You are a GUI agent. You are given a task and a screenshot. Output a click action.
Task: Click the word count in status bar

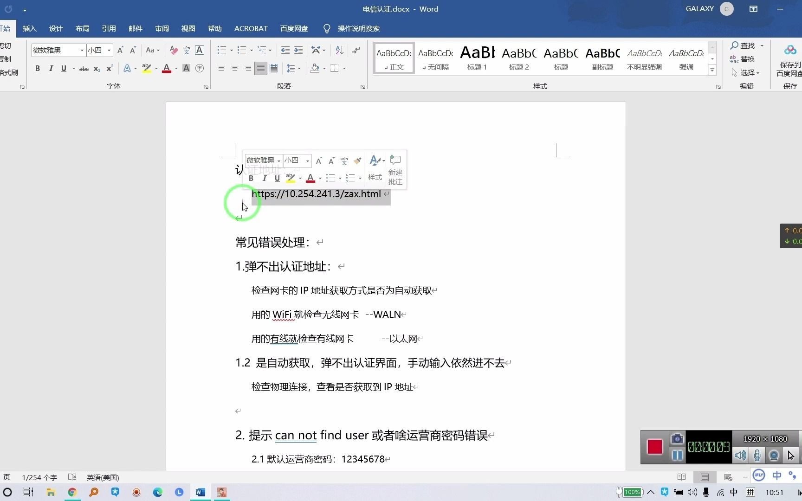39,477
